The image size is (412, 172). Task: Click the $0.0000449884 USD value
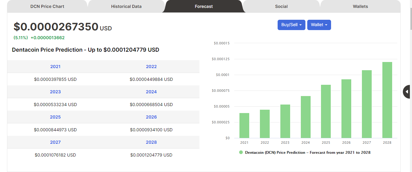[x=151, y=79]
